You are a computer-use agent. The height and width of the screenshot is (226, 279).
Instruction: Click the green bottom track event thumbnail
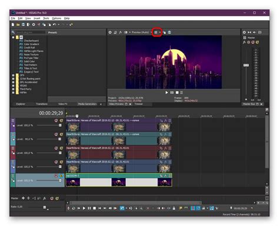[73, 182]
